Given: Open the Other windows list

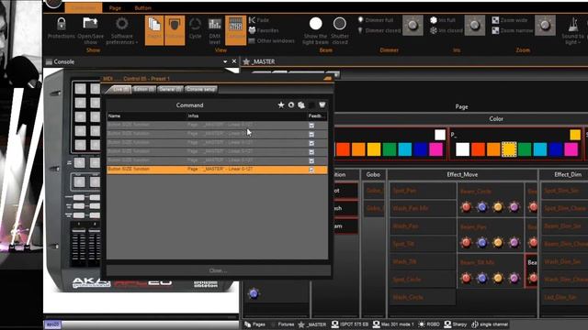Looking at the screenshot, I should click(x=272, y=40).
